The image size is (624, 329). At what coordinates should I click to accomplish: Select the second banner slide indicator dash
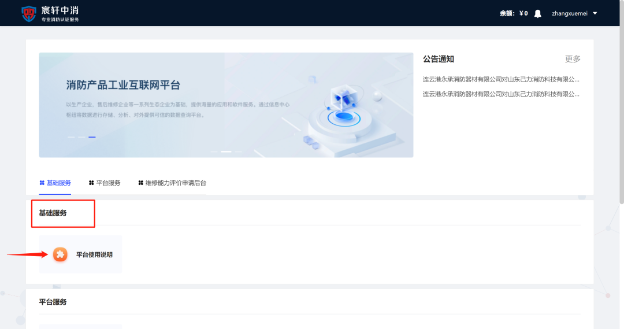(81, 137)
